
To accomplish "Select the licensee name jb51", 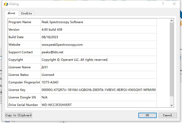I will (99, 67).
